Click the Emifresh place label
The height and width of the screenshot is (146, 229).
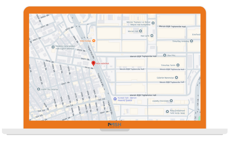point(196,34)
